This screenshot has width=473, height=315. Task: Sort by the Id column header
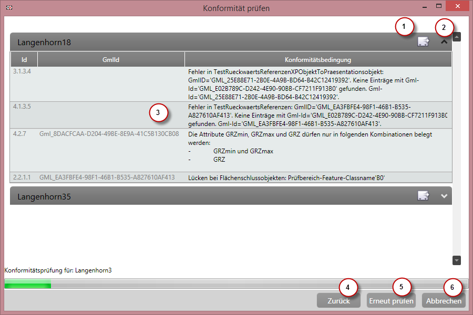[24, 59]
